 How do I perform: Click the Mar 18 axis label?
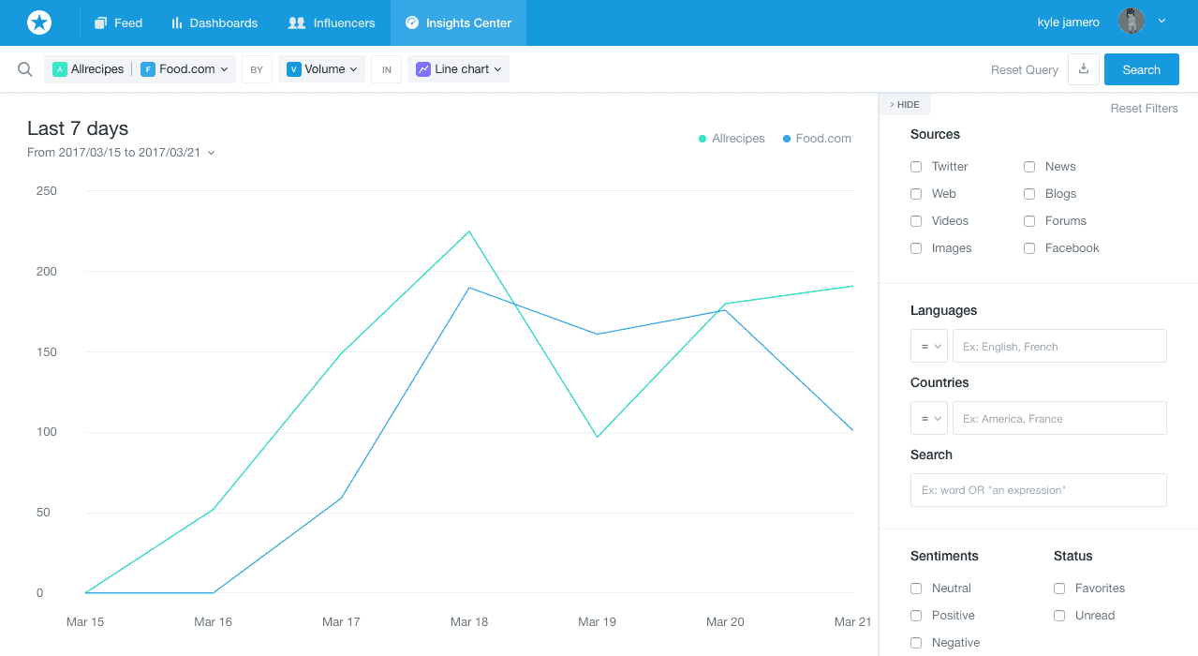(x=468, y=622)
